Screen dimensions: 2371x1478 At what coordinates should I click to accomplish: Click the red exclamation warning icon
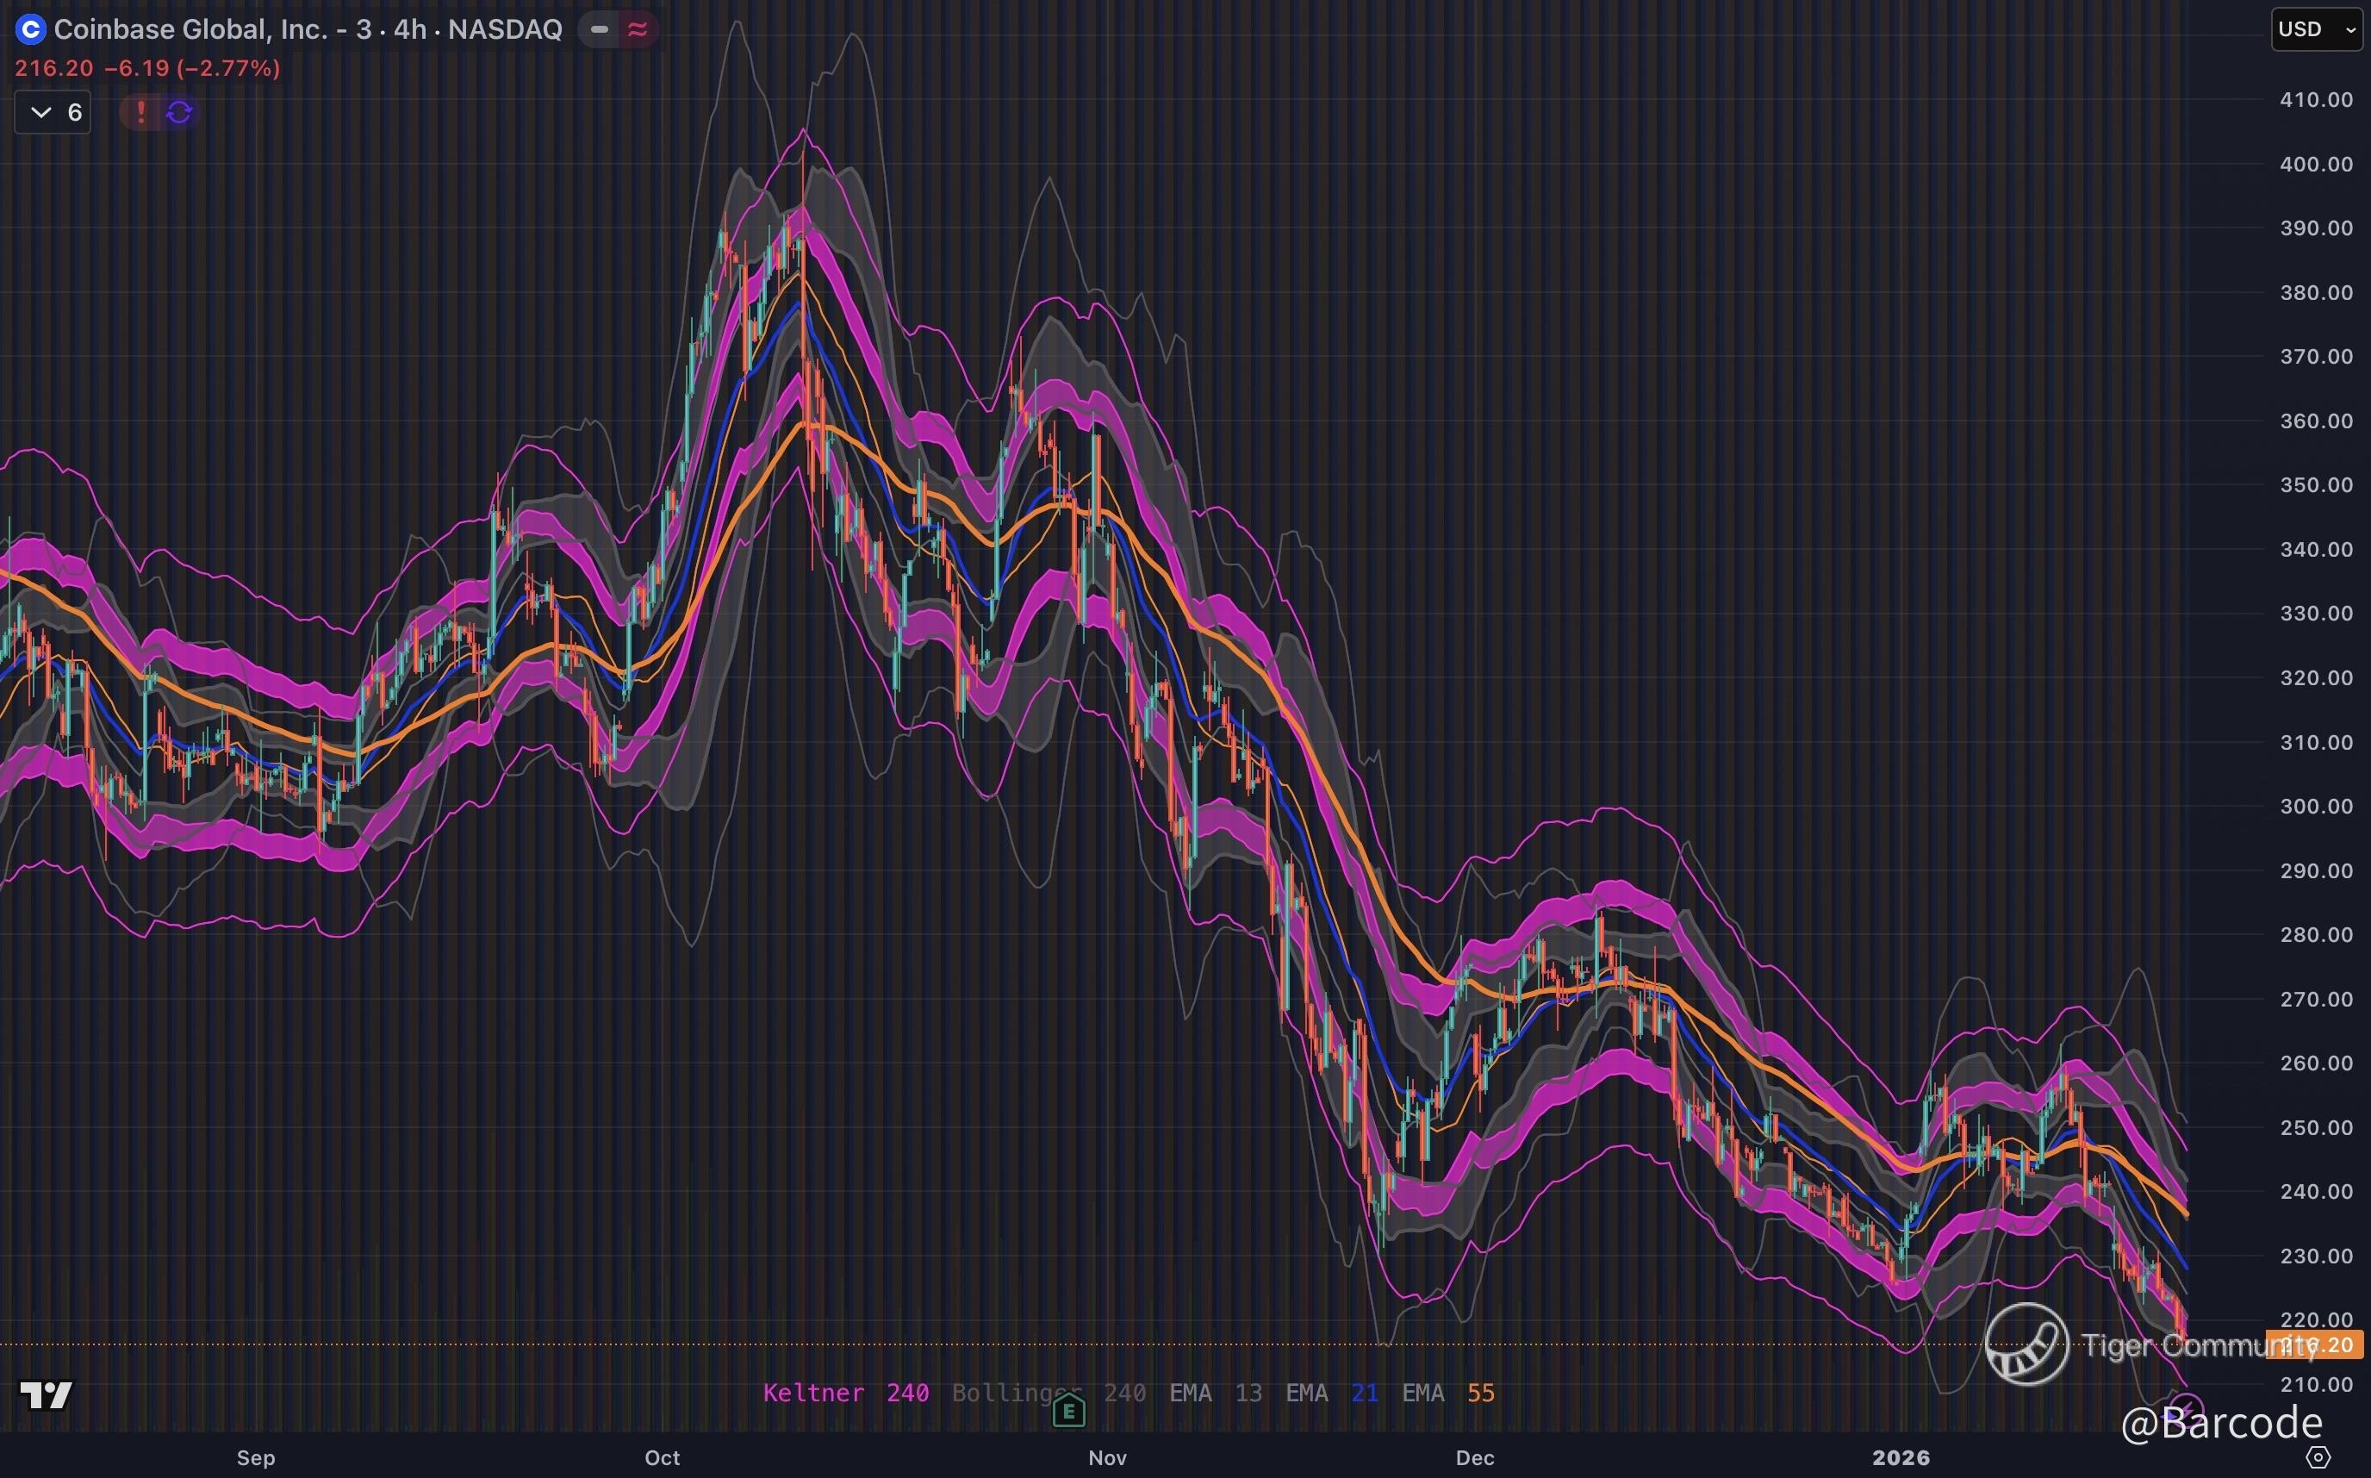tap(140, 112)
